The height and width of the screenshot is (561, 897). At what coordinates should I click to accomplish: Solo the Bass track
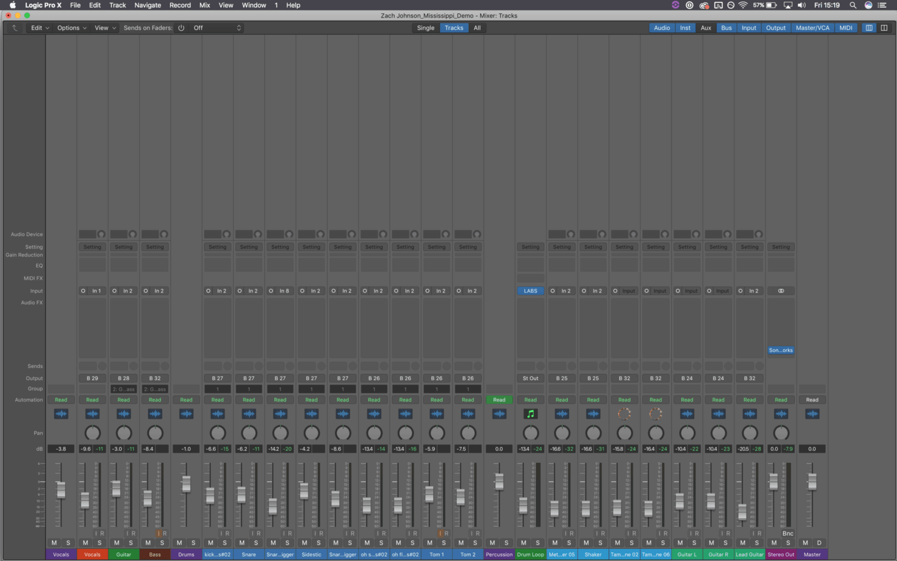[x=162, y=542]
